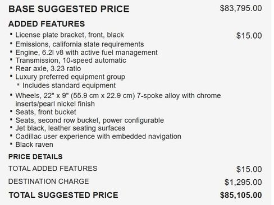The width and height of the screenshot is (274, 205).
Task: Click the Engine, 6.2l v8 feature line
Action: [x=86, y=53]
